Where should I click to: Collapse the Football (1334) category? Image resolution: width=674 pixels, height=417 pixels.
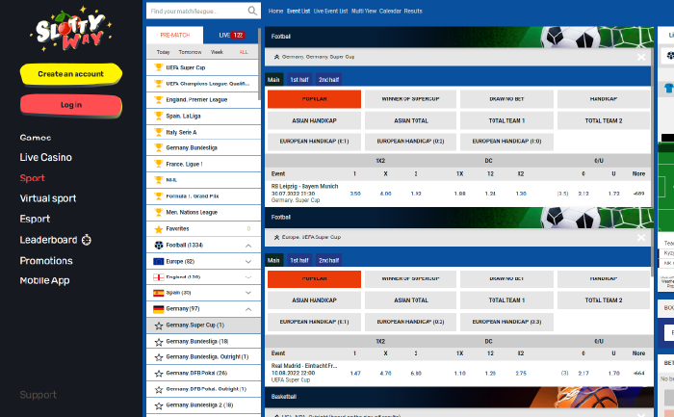click(x=248, y=246)
